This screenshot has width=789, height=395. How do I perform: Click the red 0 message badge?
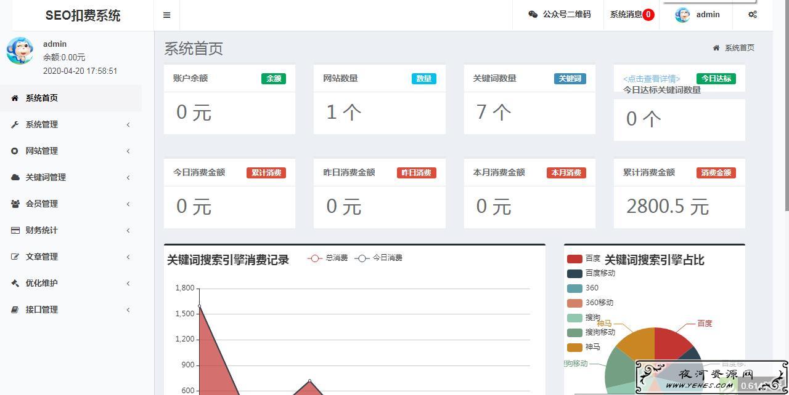click(x=648, y=15)
